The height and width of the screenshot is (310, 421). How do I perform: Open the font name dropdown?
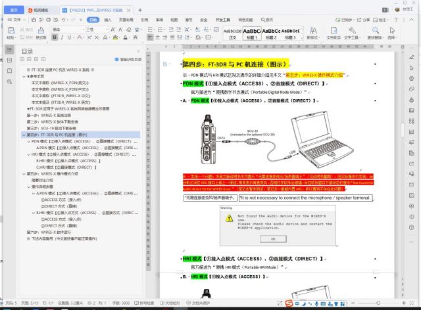(84, 30)
